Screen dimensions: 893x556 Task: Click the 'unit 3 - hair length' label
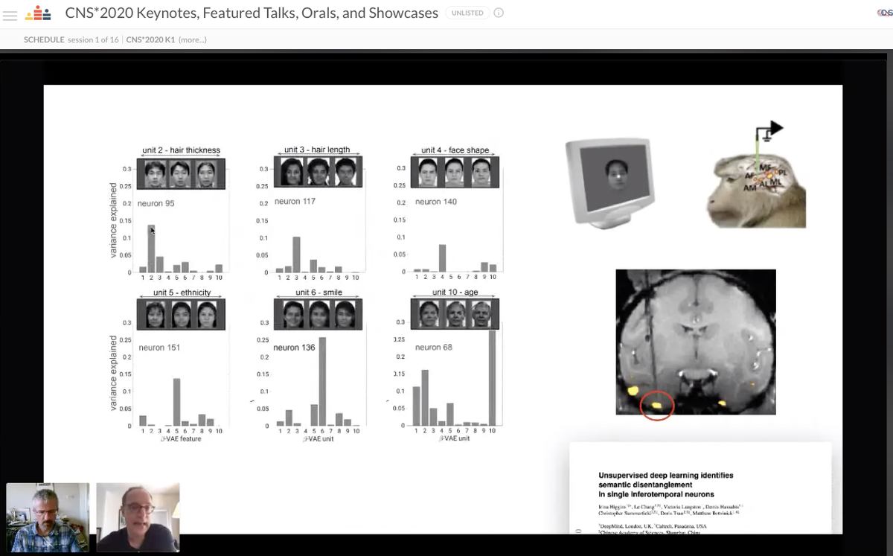pyautogui.click(x=317, y=150)
